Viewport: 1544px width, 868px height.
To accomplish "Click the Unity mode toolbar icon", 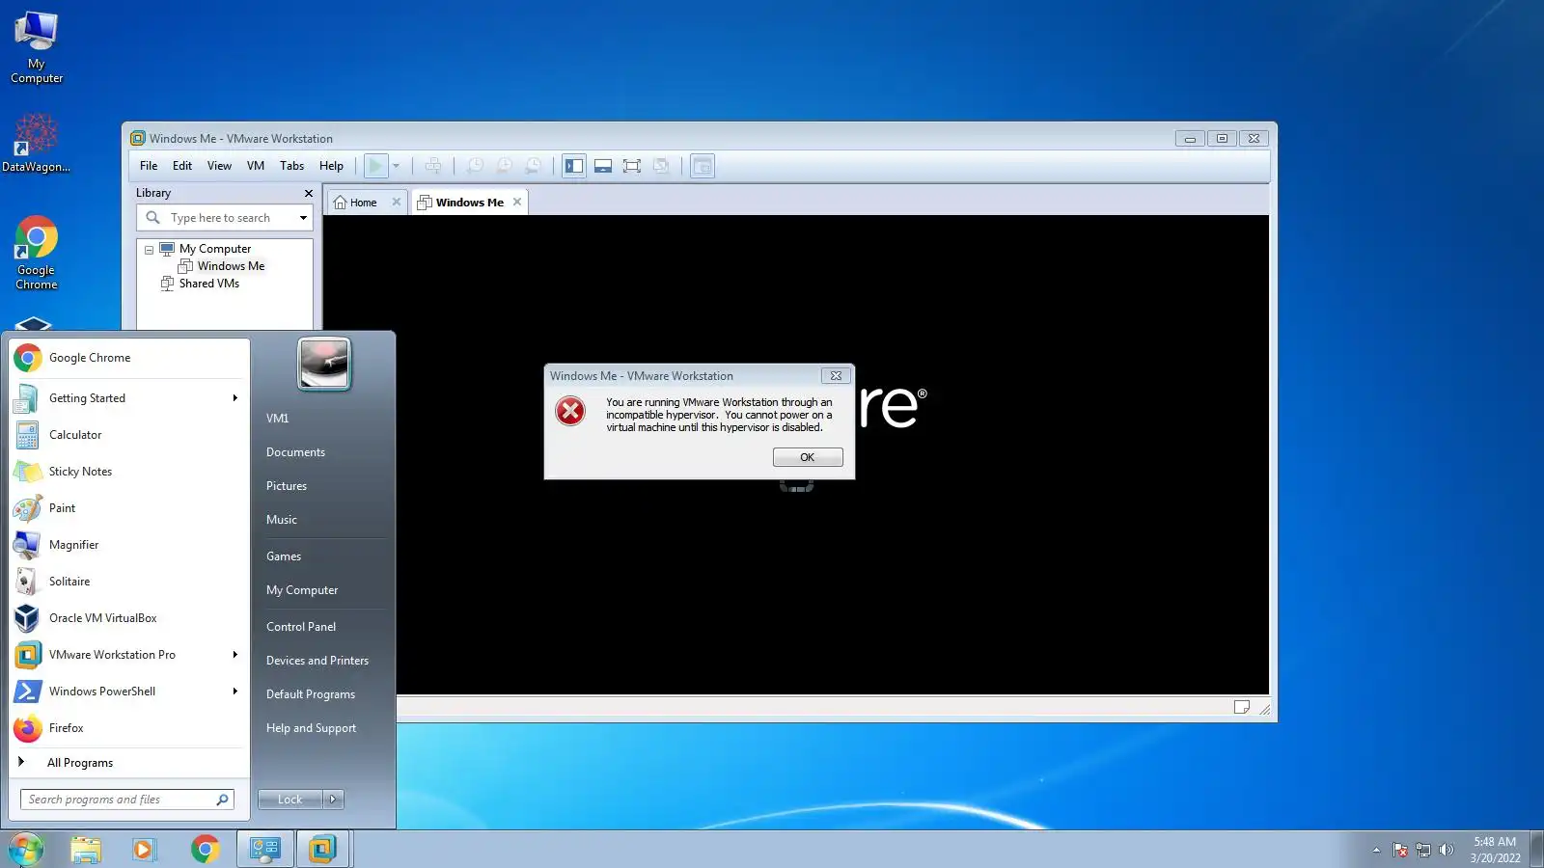I will coord(661,166).
